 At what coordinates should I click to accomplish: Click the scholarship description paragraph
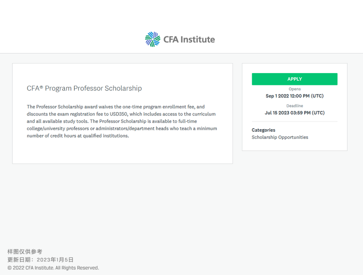(x=122, y=121)
